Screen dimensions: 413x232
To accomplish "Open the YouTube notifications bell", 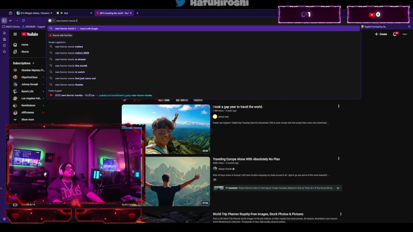I will click(395, 34).
